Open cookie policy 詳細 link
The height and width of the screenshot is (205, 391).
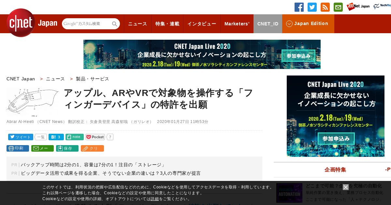pos(155,199)
